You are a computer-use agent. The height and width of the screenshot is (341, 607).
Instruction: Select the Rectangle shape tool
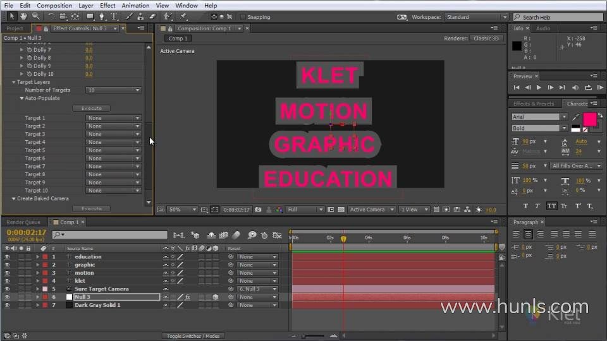click(90, 16)
